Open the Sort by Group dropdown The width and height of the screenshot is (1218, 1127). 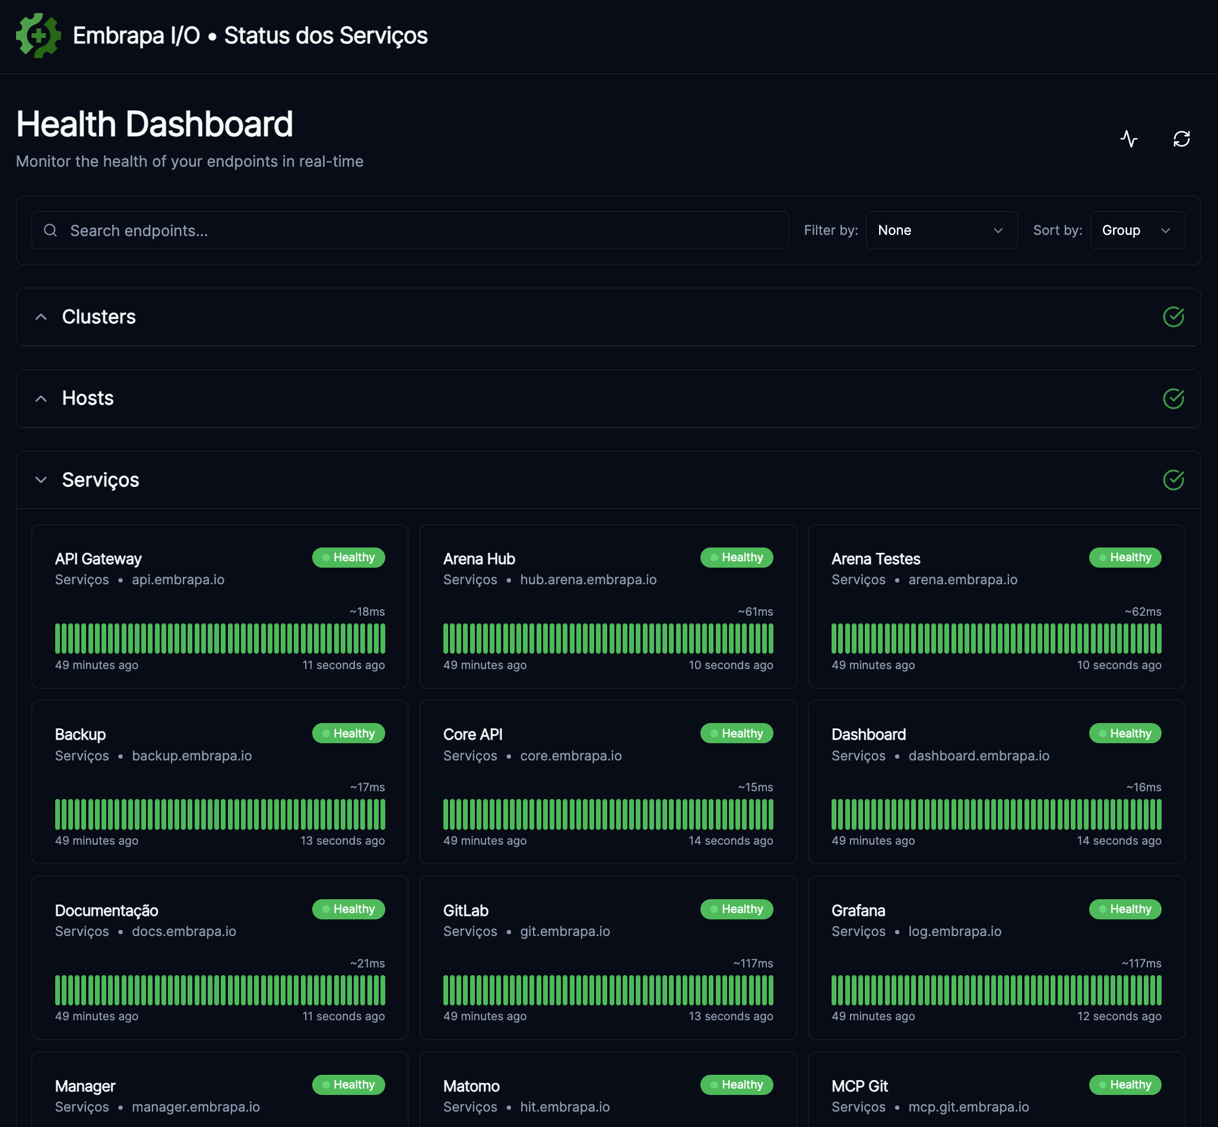click(x=1137, y=231)
